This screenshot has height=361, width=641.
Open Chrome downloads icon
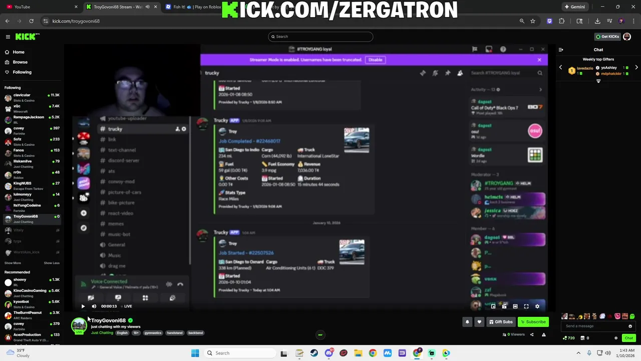(x=597, y=21)
